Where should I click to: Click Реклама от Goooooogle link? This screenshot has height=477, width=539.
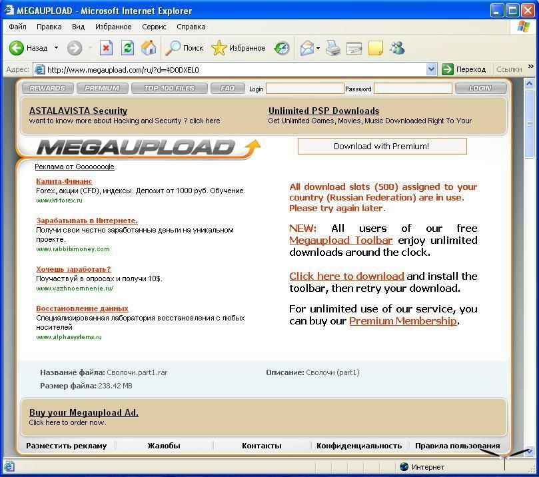click(75, 167)
